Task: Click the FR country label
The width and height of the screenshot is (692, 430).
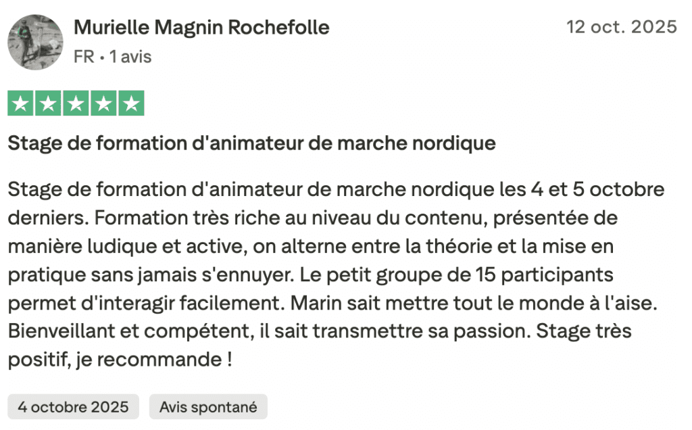Action: pyautogui.click(x=84, y=57)
